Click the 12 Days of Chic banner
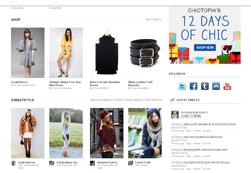Image resolution: width=251 pixels, height=173 pixels. (x=205, y=35)
